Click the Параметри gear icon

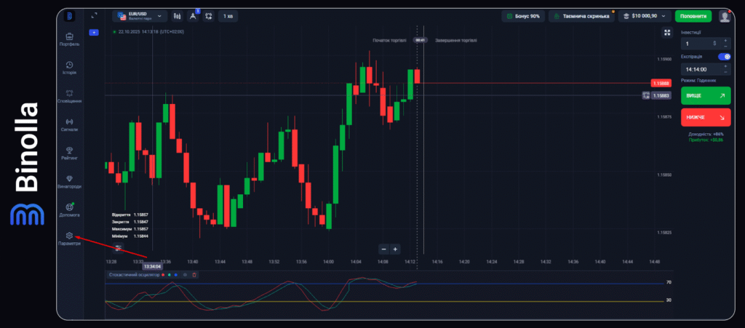[69, 236]
